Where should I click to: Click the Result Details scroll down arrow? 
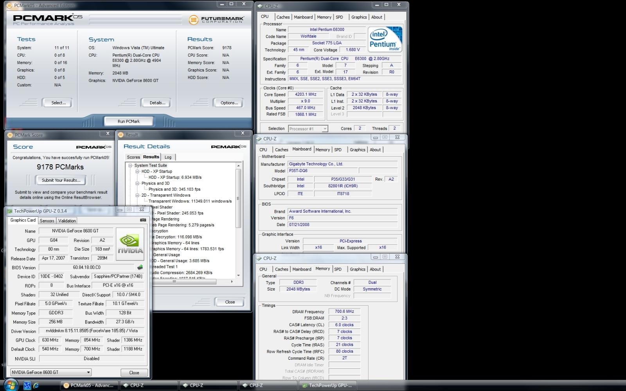click(x=238, y=276)
